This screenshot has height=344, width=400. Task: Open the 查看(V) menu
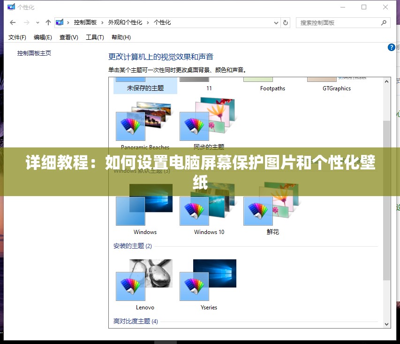pyautogui.click(x=69, y=37)
